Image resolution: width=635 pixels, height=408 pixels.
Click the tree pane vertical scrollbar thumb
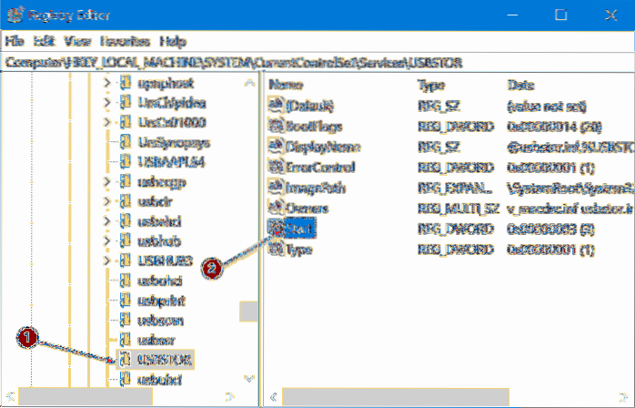248,311
